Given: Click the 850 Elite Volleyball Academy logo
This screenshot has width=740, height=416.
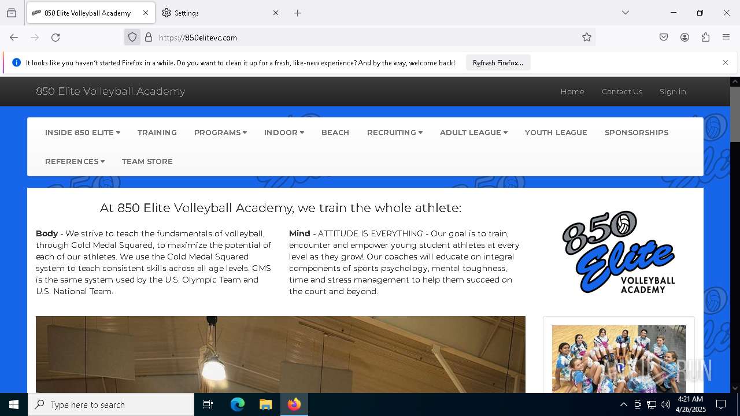Looking at the screenshot, I should pos(619,252).
